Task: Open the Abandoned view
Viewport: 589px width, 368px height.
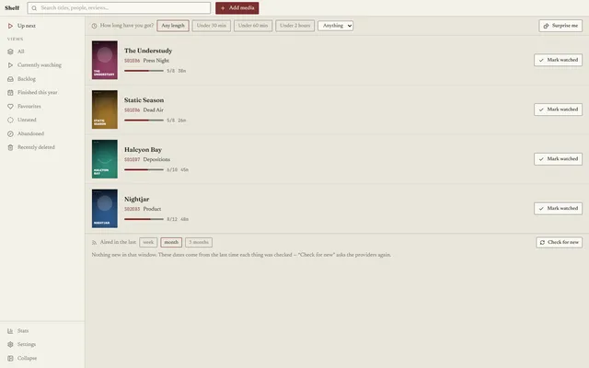Action: pos(42,133)
